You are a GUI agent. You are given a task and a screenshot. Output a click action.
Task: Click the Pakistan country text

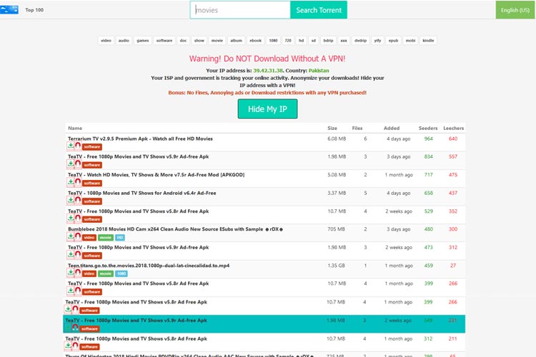coord(319,71)
